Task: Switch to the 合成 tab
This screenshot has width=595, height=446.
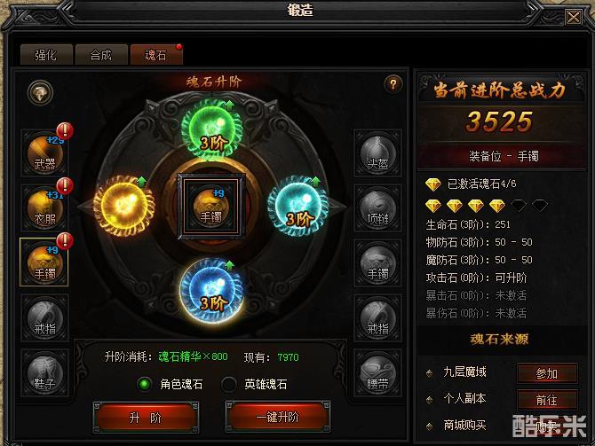Action: (101, 55)
